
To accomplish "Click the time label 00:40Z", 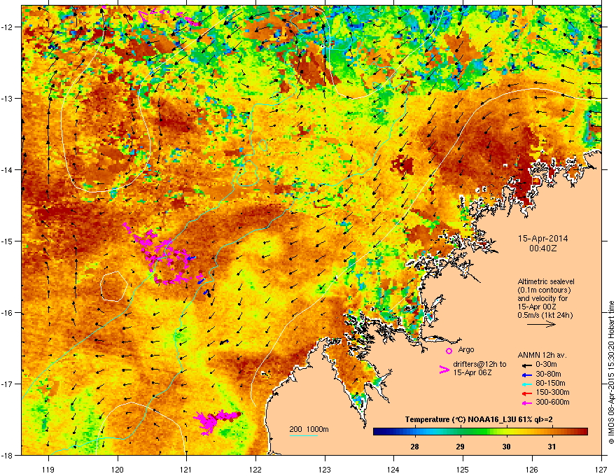I will point(543,248).
